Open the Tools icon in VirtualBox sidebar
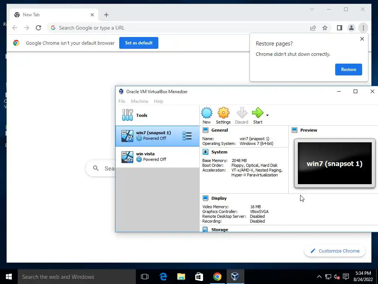378x284 pixels. tap(127, 115)
